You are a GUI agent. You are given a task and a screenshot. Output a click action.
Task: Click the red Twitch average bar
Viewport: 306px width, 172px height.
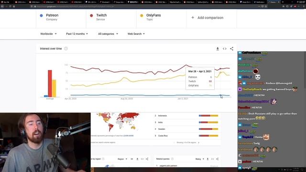point(50,84)
